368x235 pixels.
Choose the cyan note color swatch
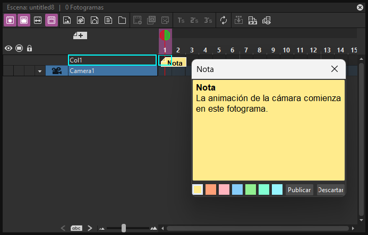pos(277,189)
